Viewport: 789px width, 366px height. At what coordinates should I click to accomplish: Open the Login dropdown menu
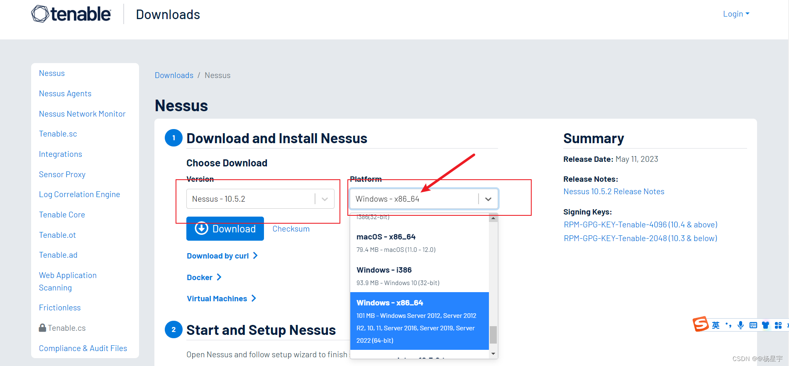[736, 14]
